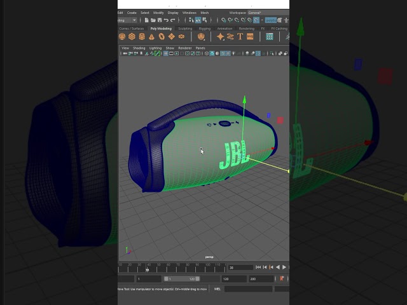The image size is (407, 305).
Task: Click the MEL script language button
Action: click(x=217, y=289)
